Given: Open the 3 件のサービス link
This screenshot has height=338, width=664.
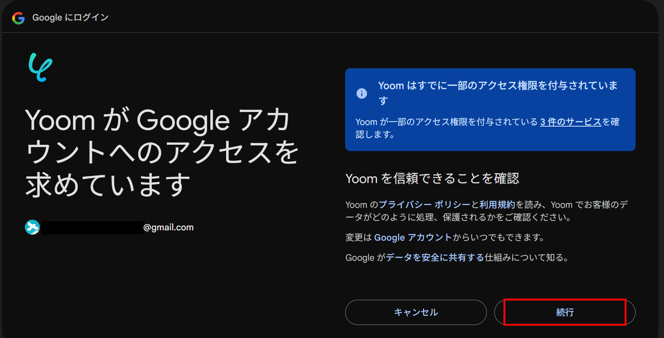Looking at the screenshot, I should [570, 122].
